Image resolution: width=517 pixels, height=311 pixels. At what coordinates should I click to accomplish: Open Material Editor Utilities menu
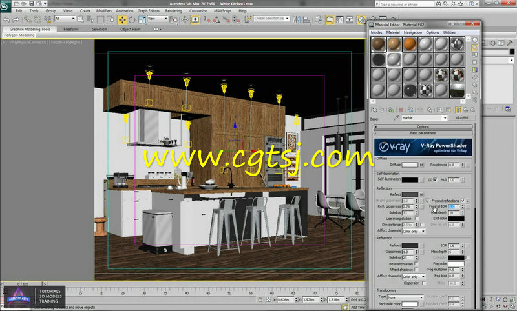point(449,32)
